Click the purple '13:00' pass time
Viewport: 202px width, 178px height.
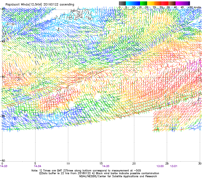tap(160, 166)
